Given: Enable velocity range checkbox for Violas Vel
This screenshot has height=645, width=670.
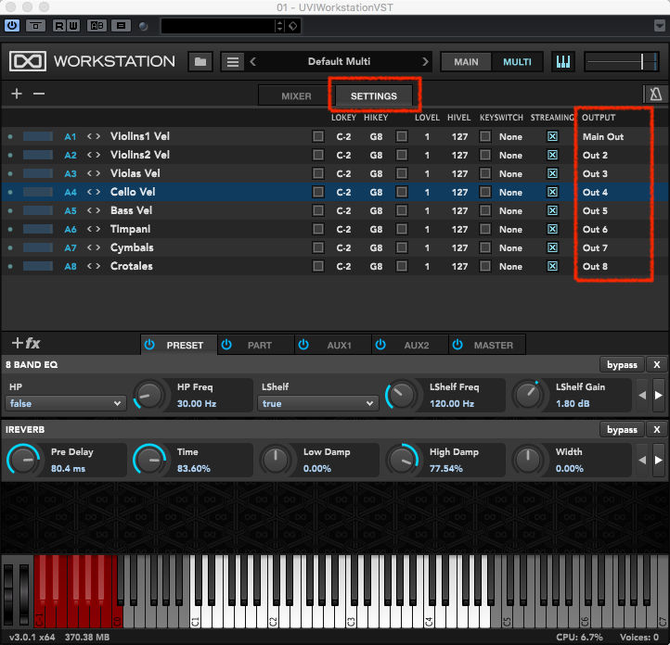Looking at the screenshot, I should point(402,173).
